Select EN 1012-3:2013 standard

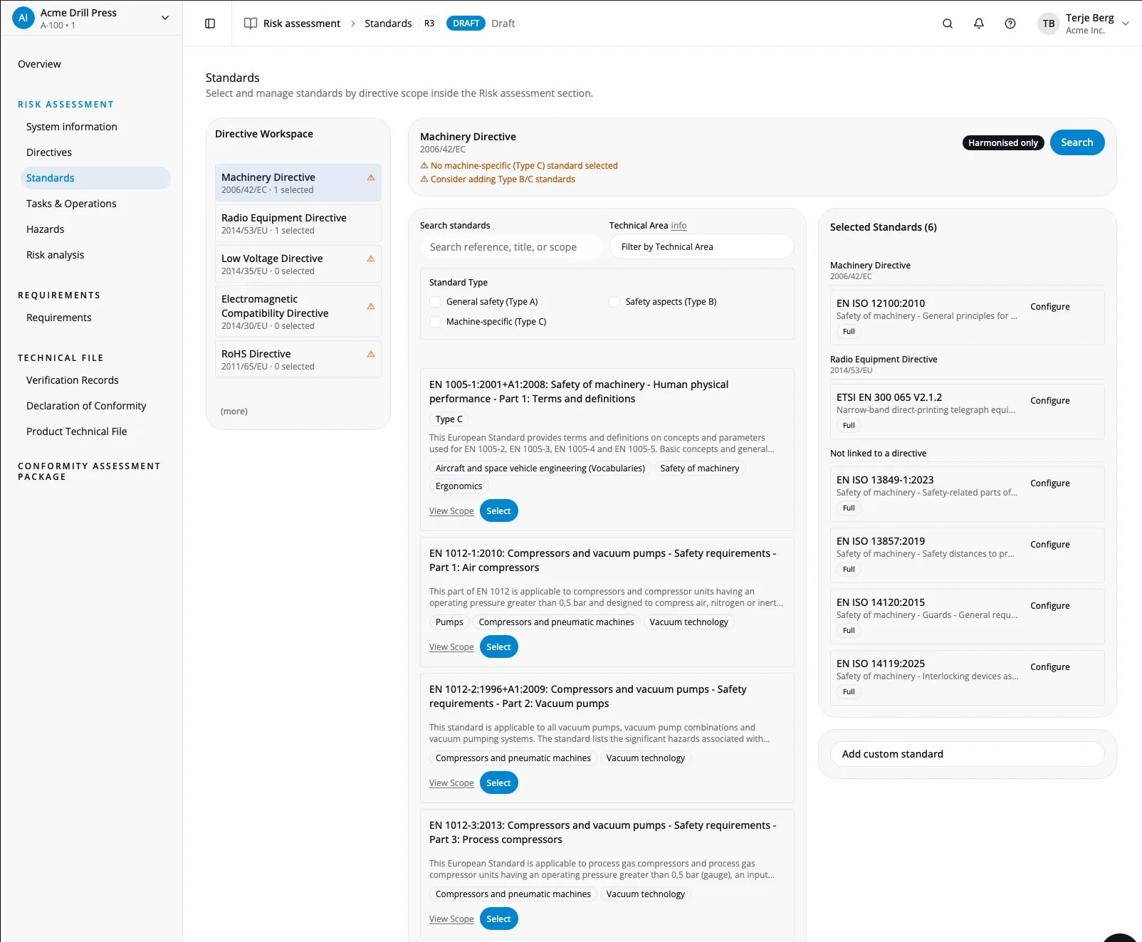pyautogui.click(x=499, y=919)
